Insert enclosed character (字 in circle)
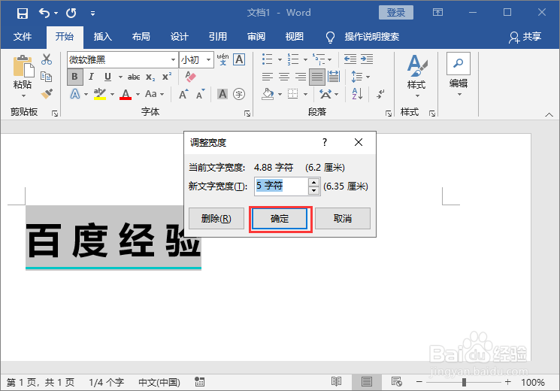 [239, 94]
